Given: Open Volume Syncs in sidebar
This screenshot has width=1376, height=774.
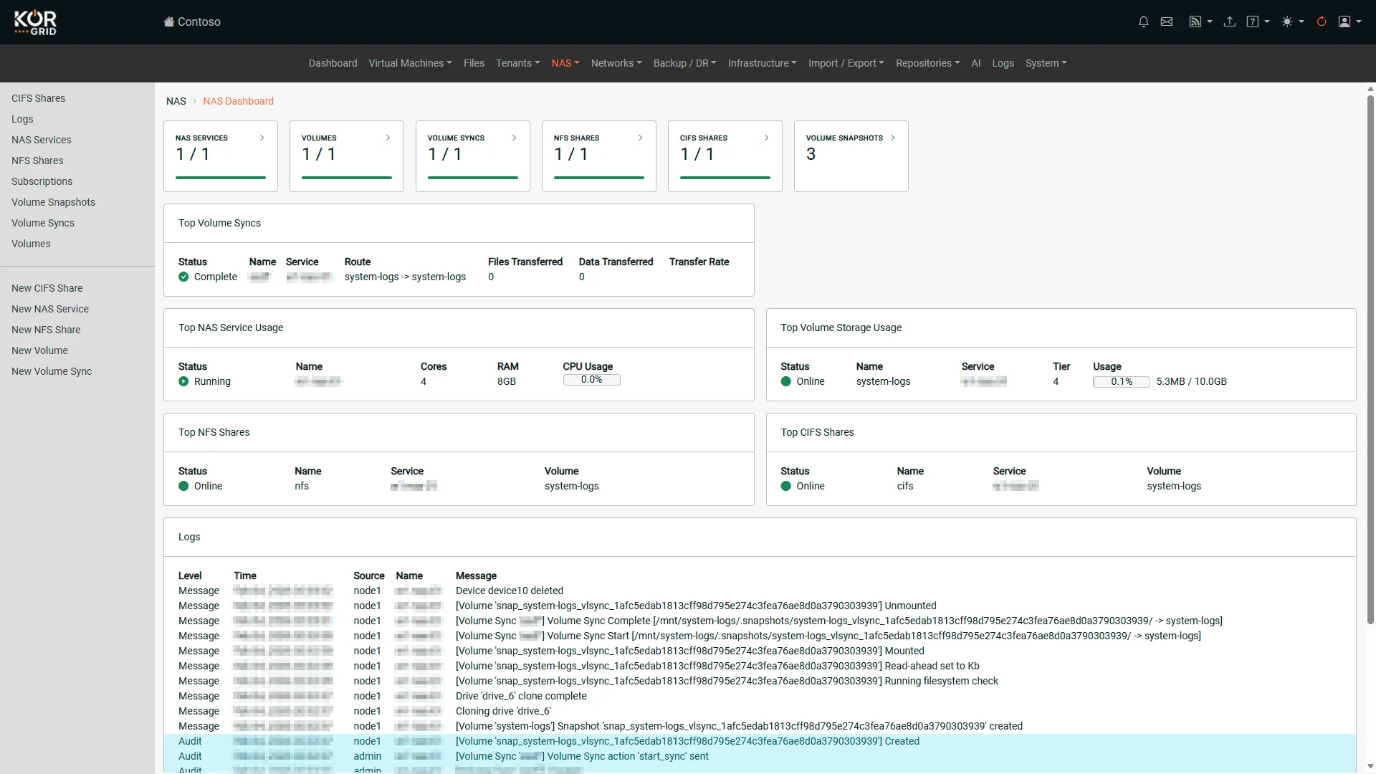Looking at the screenshot, I should pyautogui.click(x=43, y=223).
